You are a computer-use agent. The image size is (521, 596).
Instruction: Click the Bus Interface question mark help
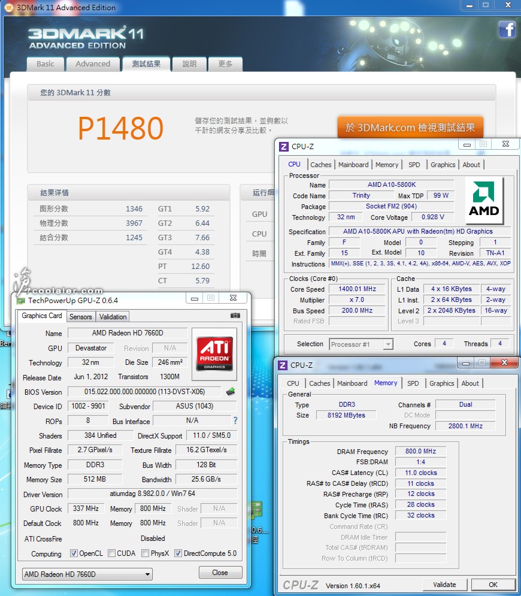[235, 420]
